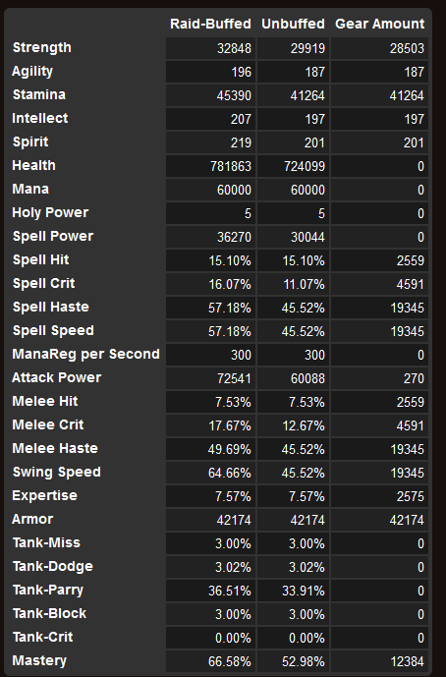The image size is (446, 677).
Task: Select the Spell Crit unbuffed 11.07%
Action: pyautogui.click(x=304, y=284)
